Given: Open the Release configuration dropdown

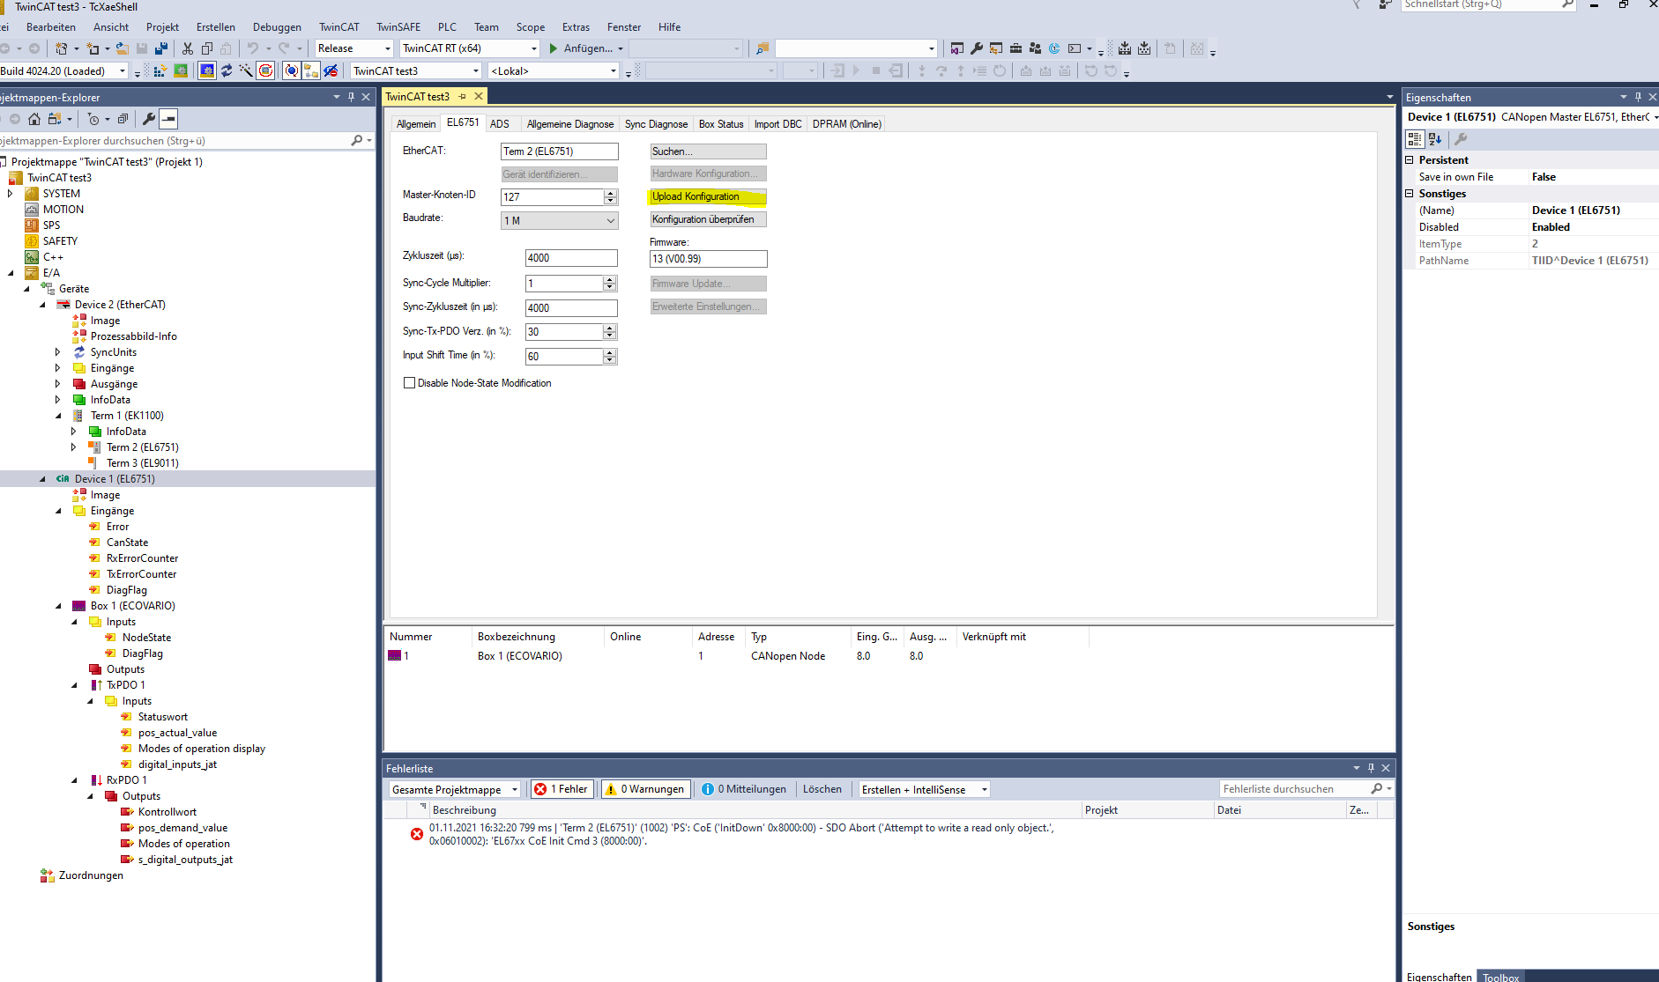Looking at the screenshot, I should click(x=354, y=48).
